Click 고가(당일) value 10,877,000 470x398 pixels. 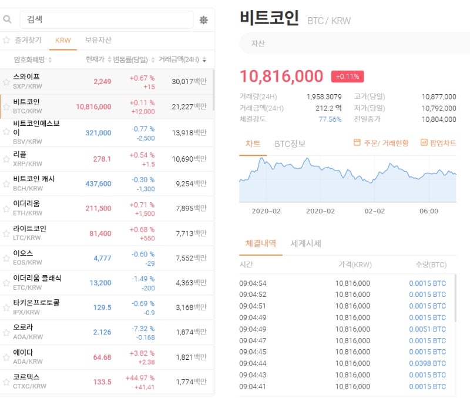439,96
